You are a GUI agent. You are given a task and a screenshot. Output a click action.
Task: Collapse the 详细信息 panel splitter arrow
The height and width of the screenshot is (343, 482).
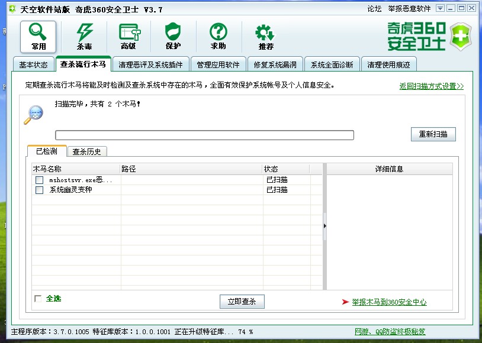click(x=325, y=226)
